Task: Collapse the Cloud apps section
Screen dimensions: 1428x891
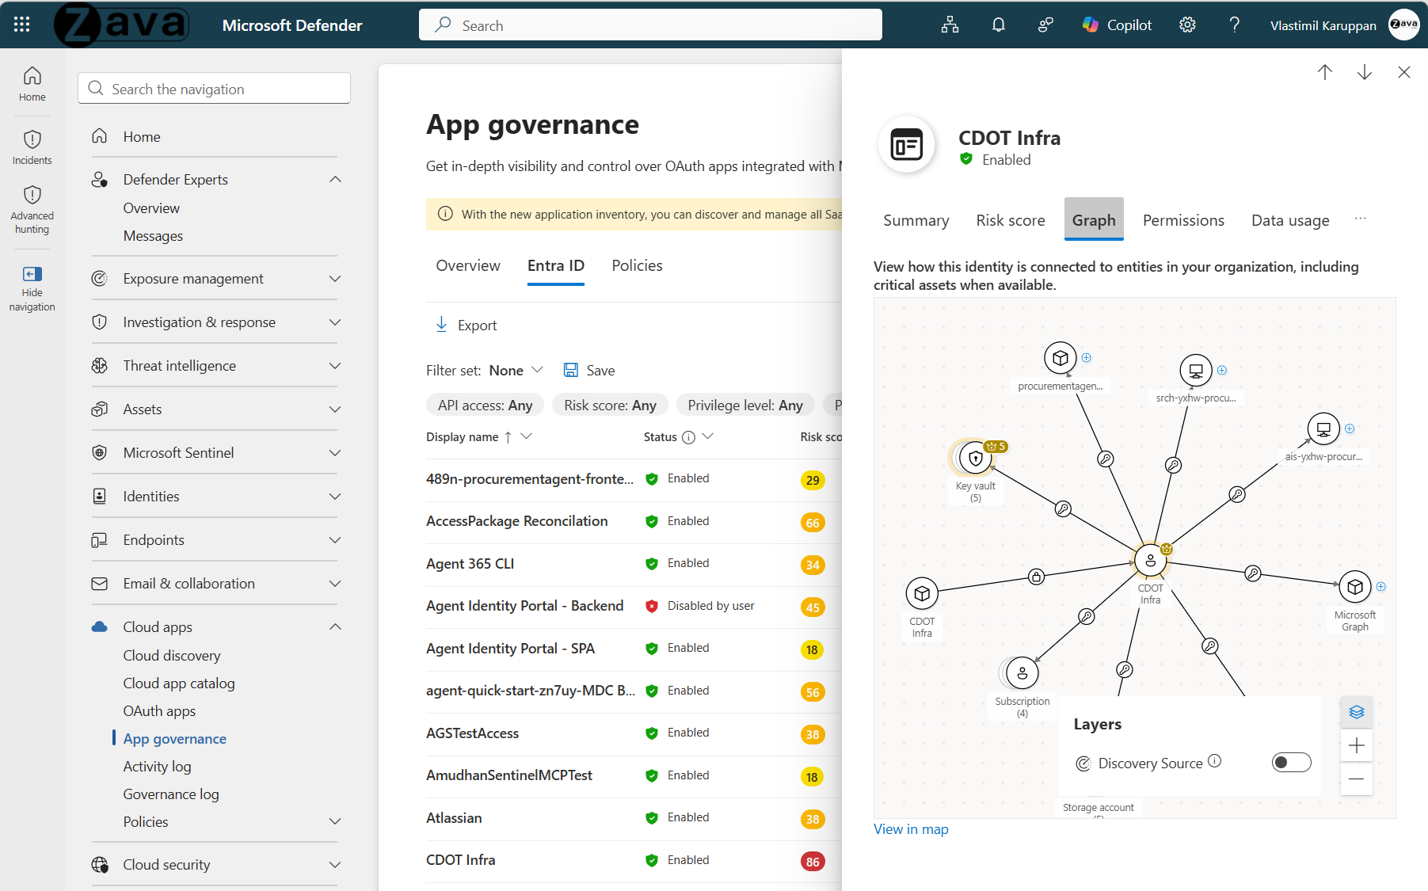Action: 335,627
